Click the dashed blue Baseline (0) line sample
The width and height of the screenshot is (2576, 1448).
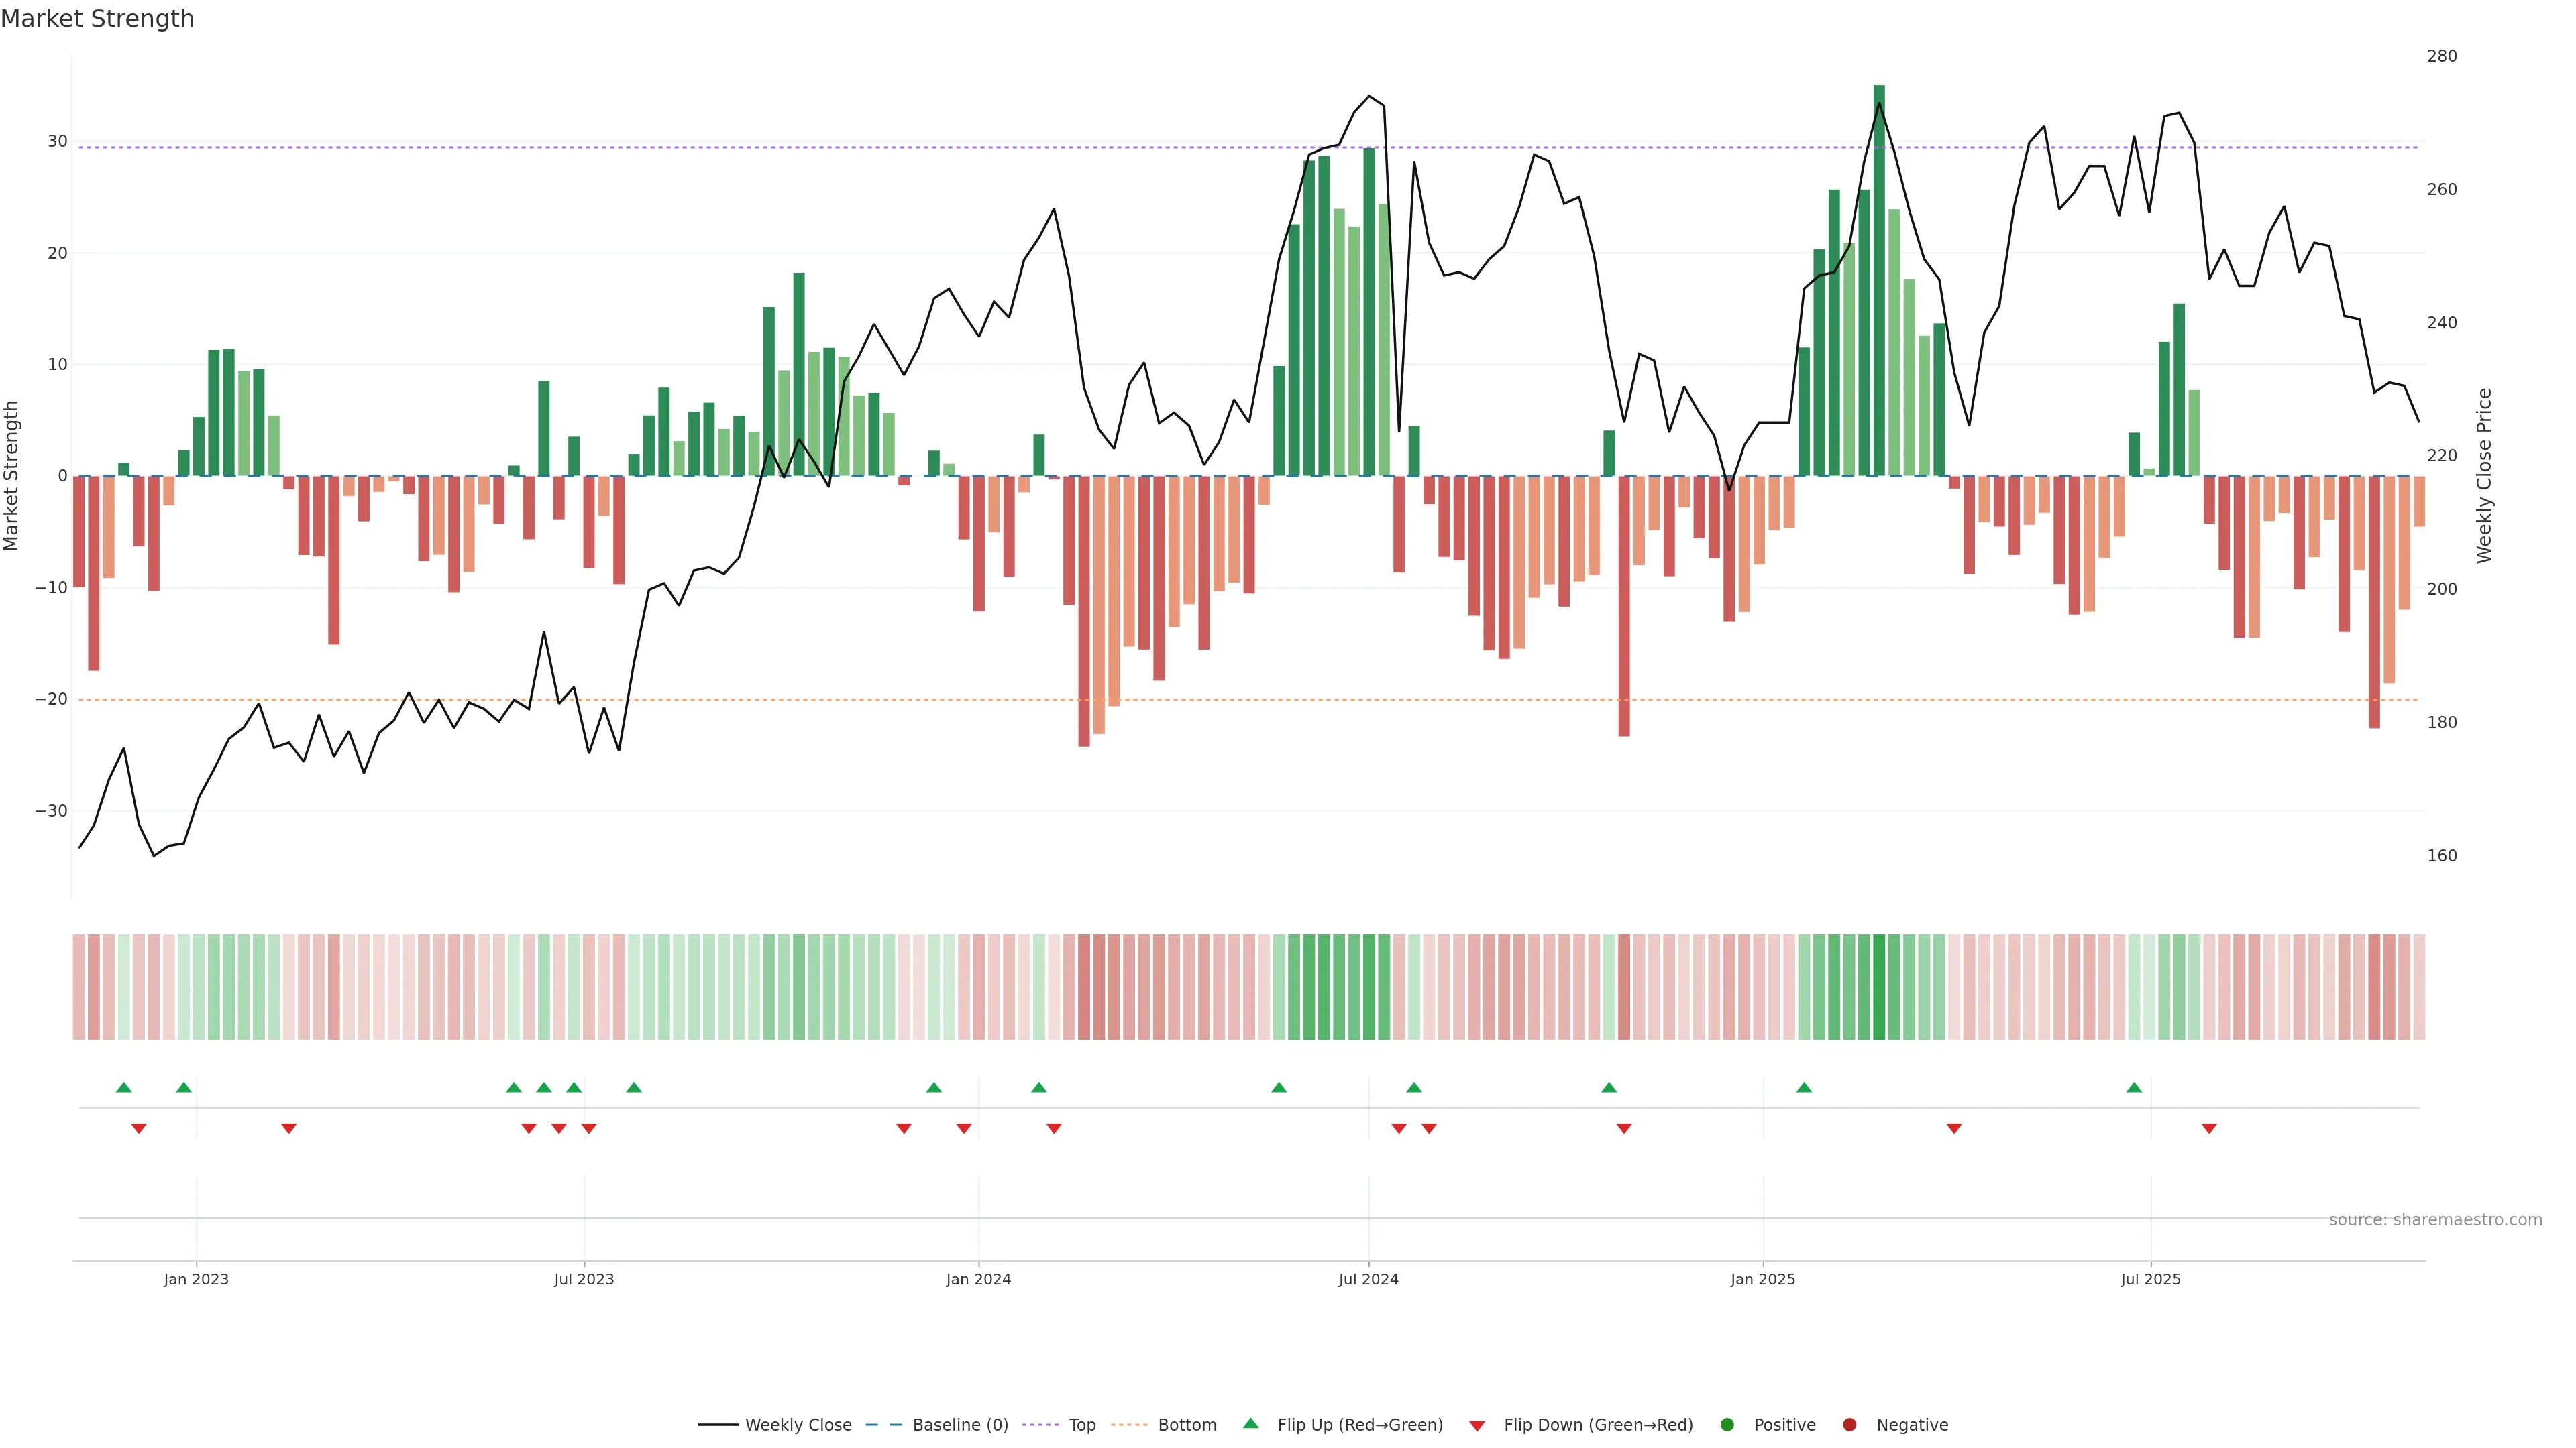pos(884,1424)
